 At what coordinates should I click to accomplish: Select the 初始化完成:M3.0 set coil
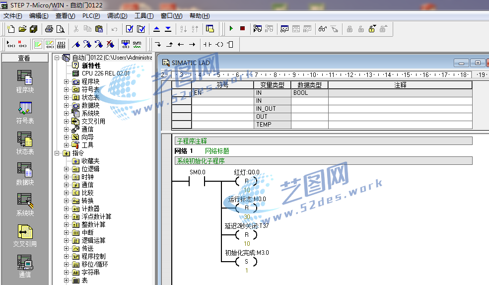pos(246,261)
